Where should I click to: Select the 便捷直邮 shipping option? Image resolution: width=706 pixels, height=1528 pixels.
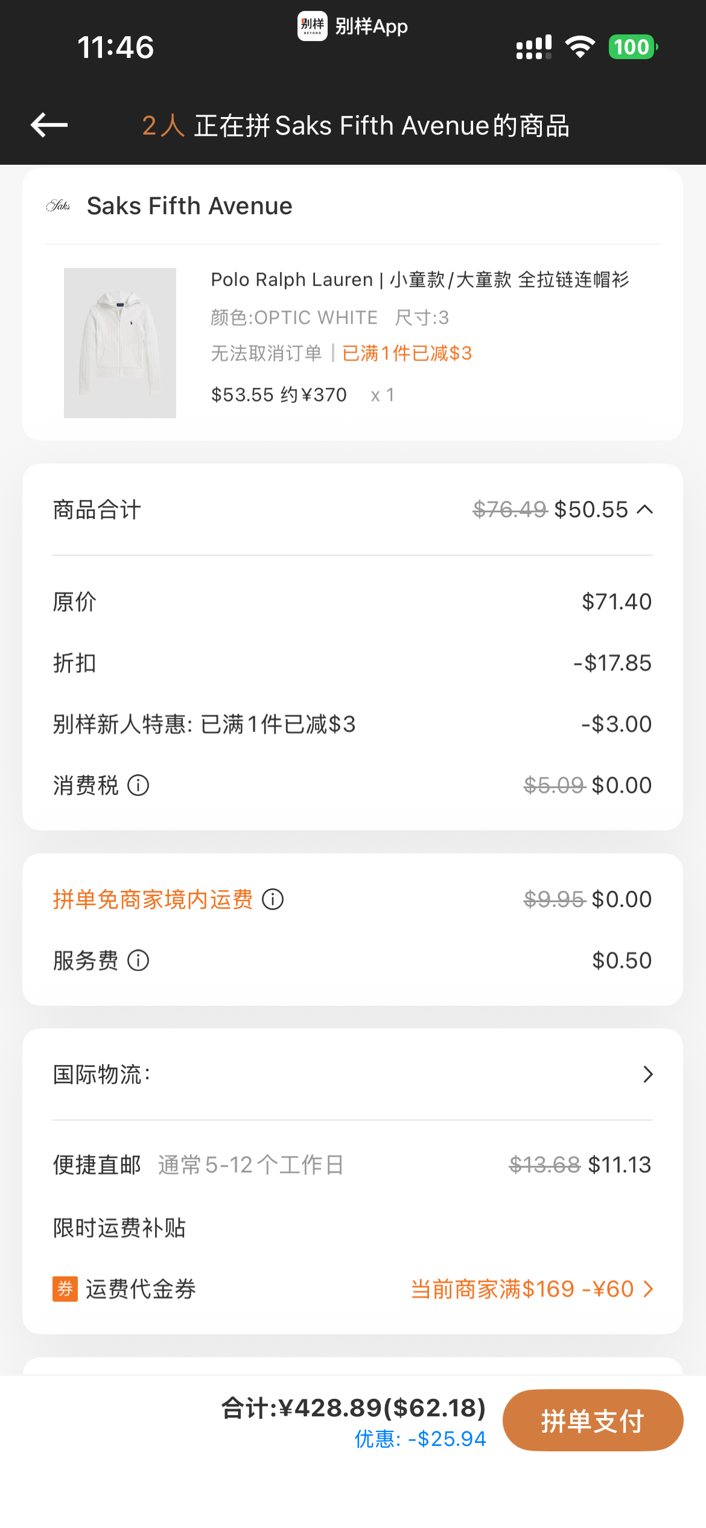[x=352, y=1165]
